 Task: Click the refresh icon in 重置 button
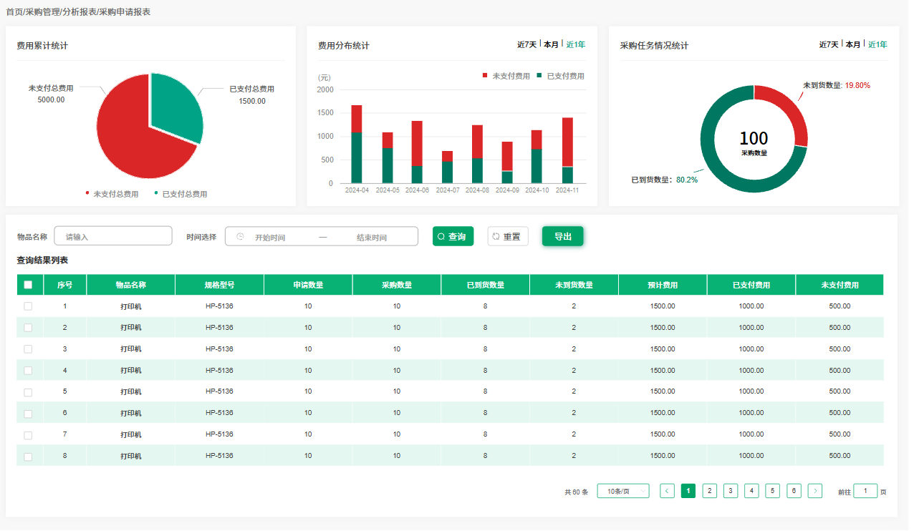coord(496,237)
